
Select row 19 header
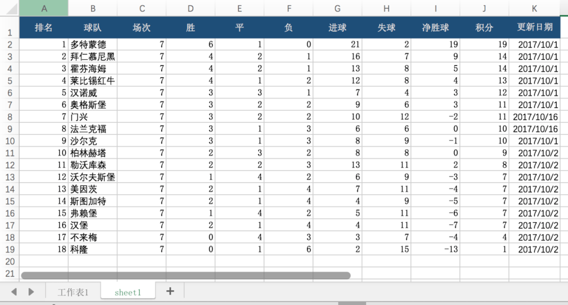pyautogui.click(x=10, y=249)
